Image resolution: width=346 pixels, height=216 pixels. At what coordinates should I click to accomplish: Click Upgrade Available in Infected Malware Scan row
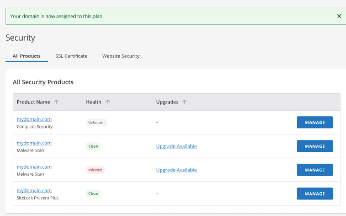[176, 170]
